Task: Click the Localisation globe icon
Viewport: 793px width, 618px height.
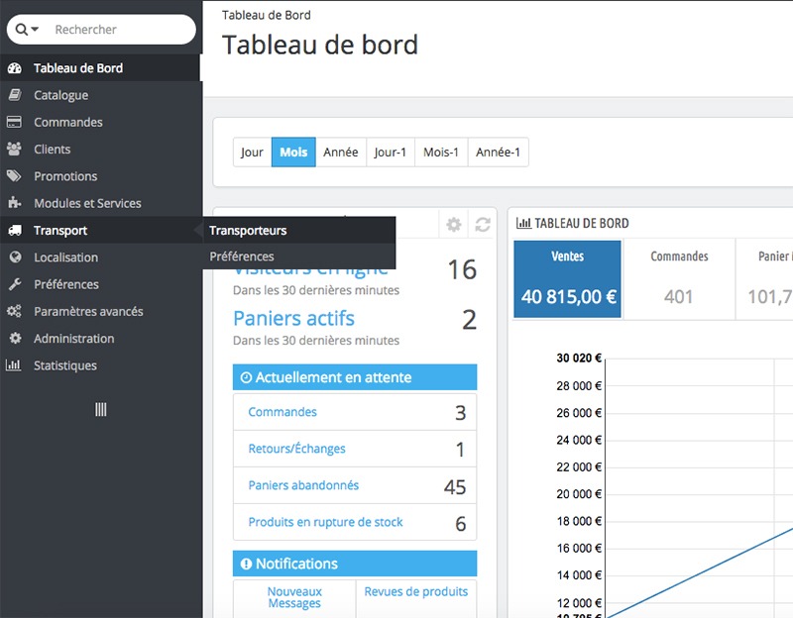Action: tap(14, 257)
